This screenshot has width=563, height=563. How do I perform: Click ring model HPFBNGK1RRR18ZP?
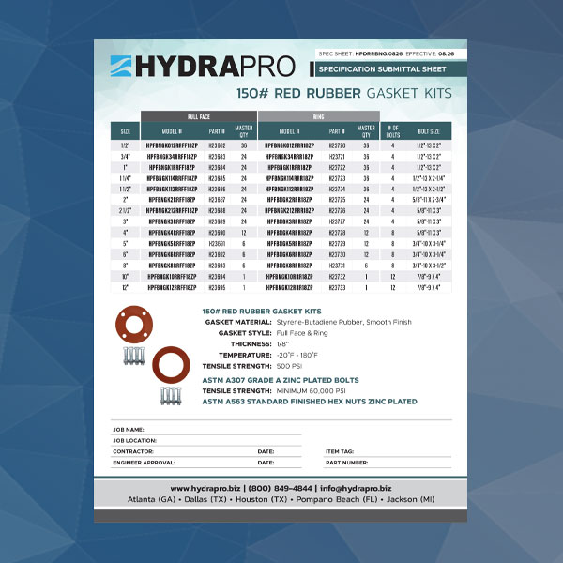(289, 168)
